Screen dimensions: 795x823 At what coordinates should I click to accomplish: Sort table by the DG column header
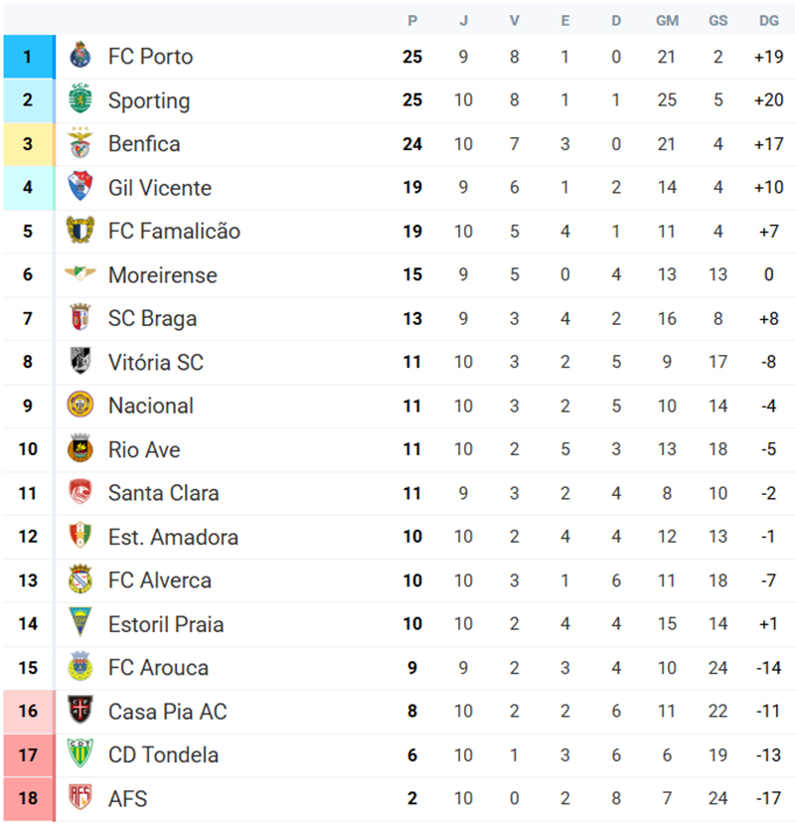pyautogui.click(x=768, y=20)
